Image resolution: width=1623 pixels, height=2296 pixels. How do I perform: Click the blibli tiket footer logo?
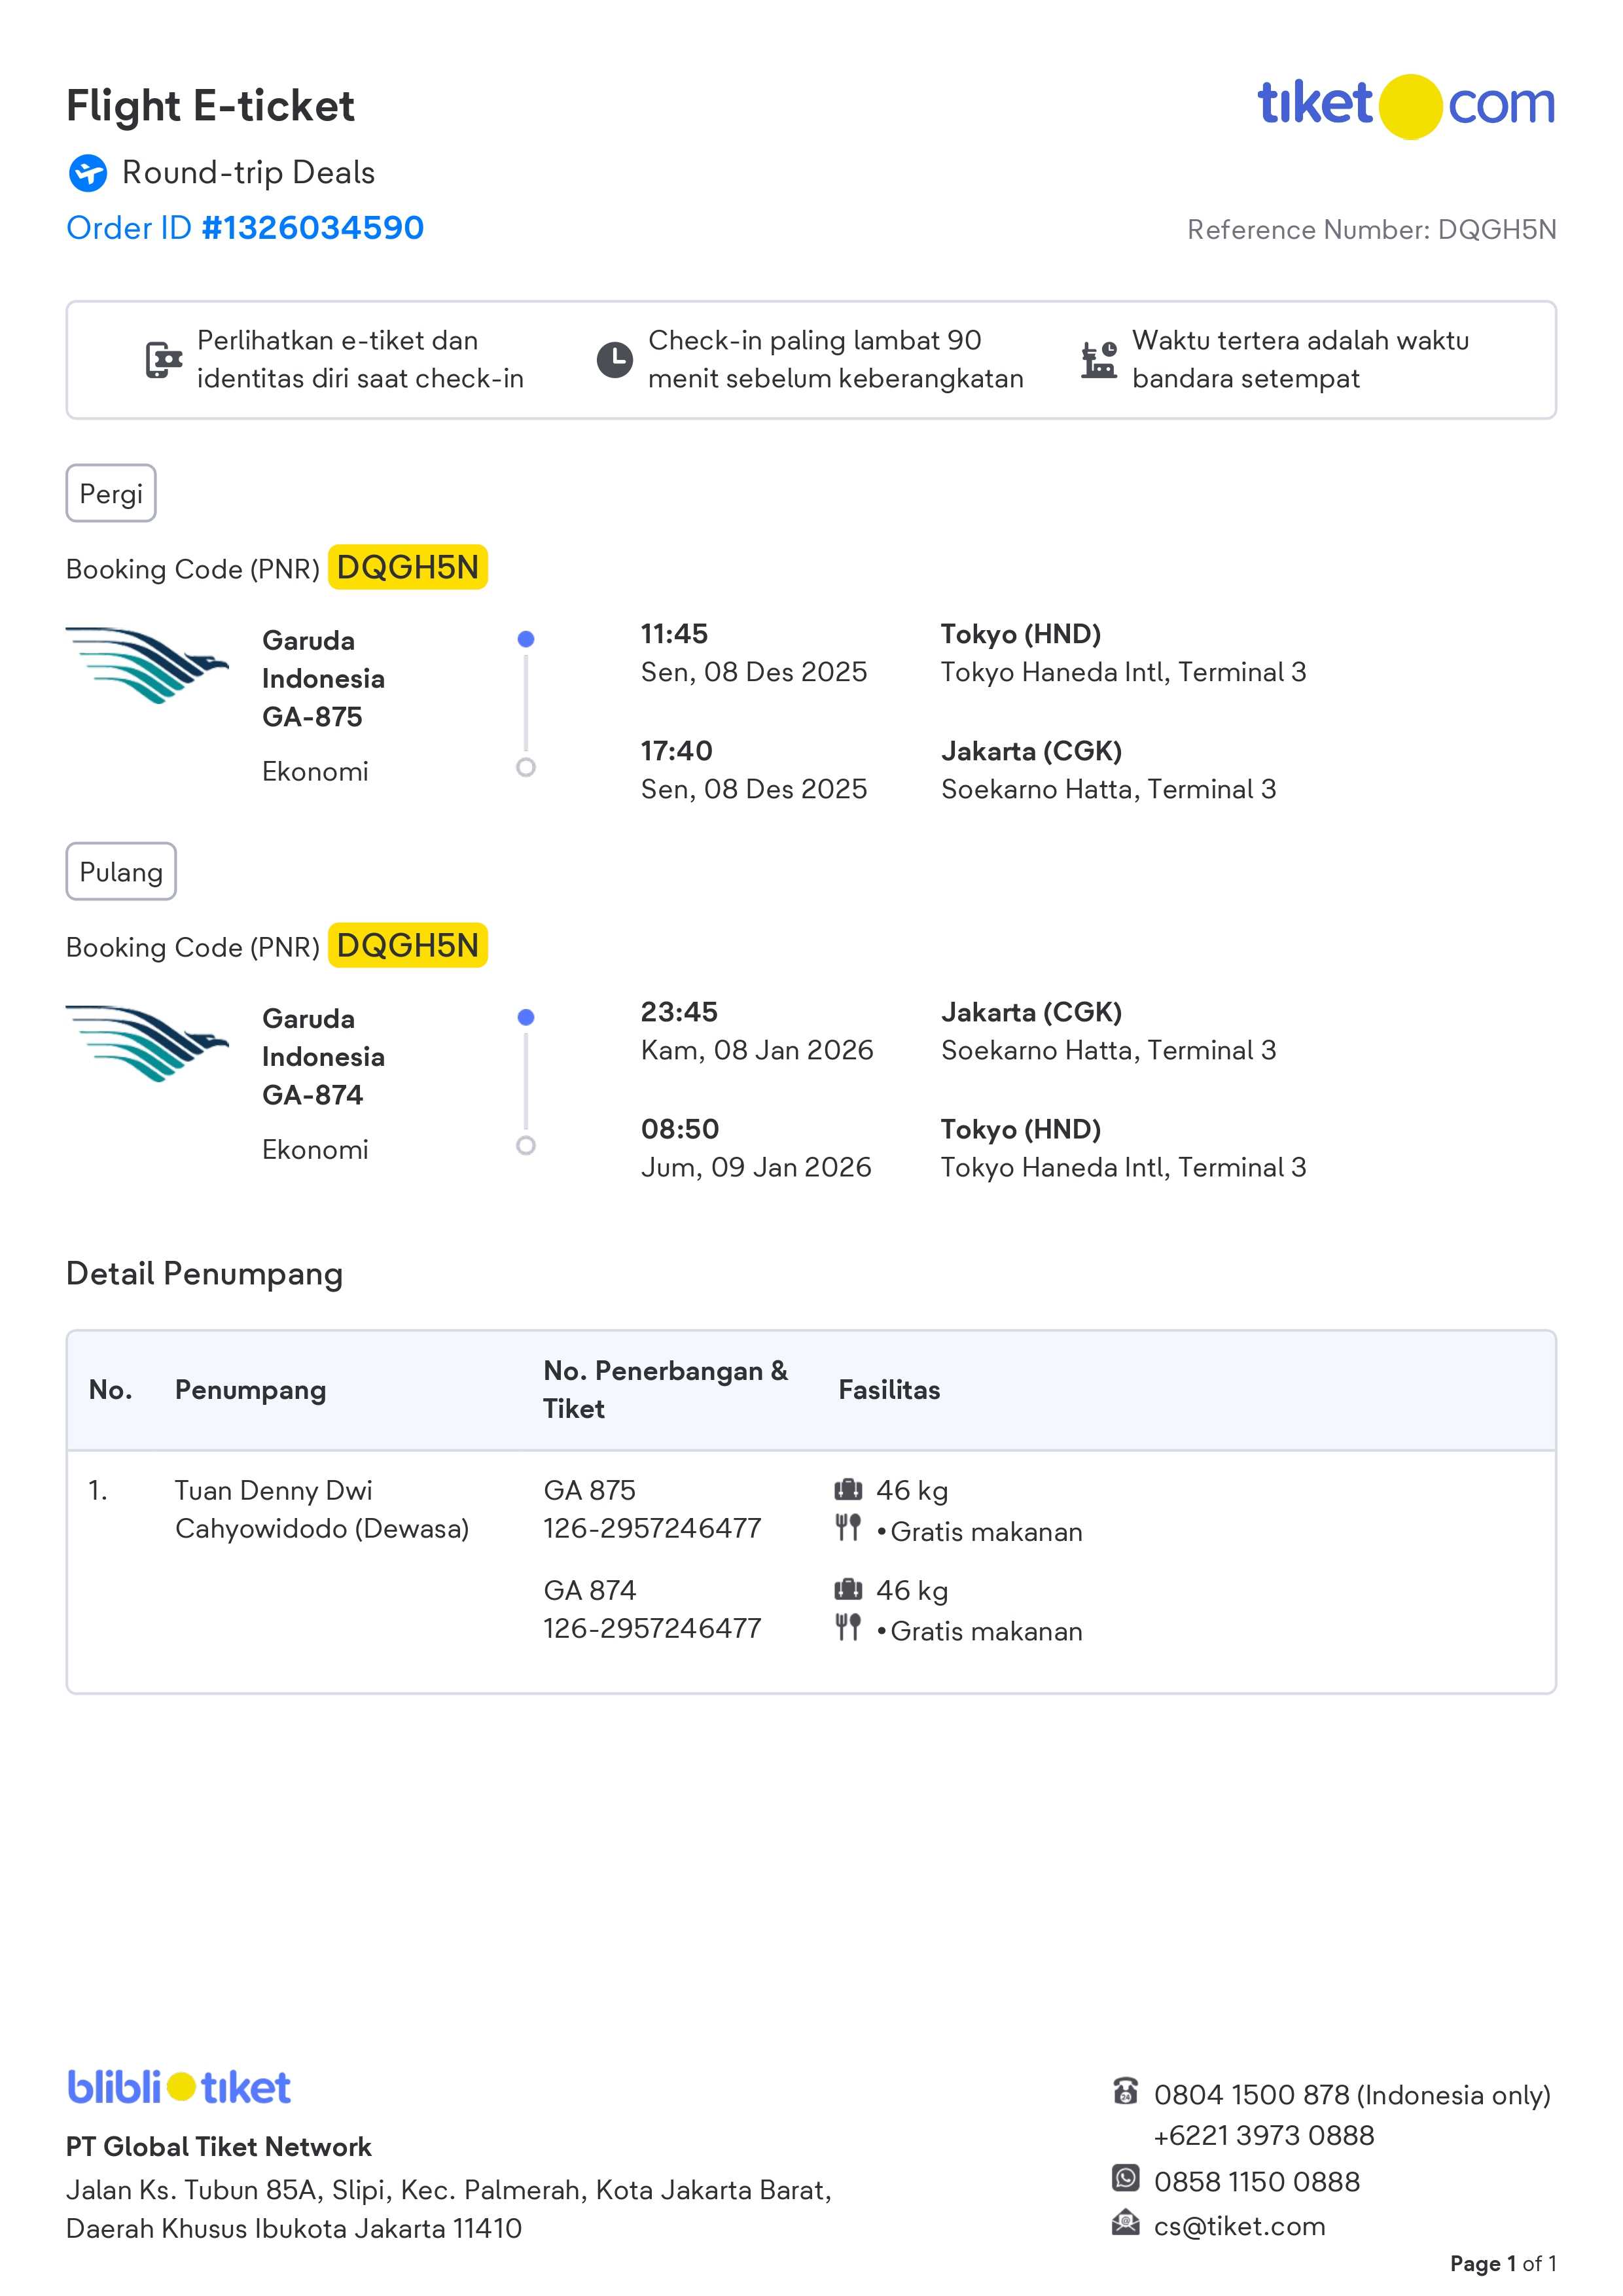click(x=179, y=2087)
